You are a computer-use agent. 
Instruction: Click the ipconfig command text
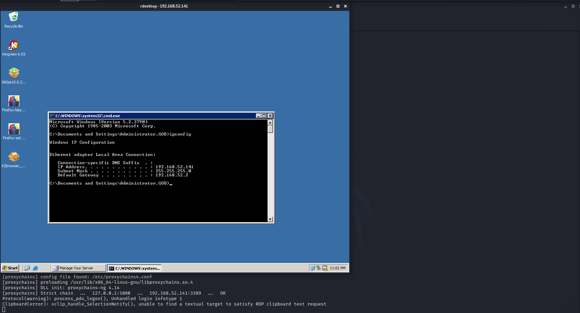pos(180,134)
